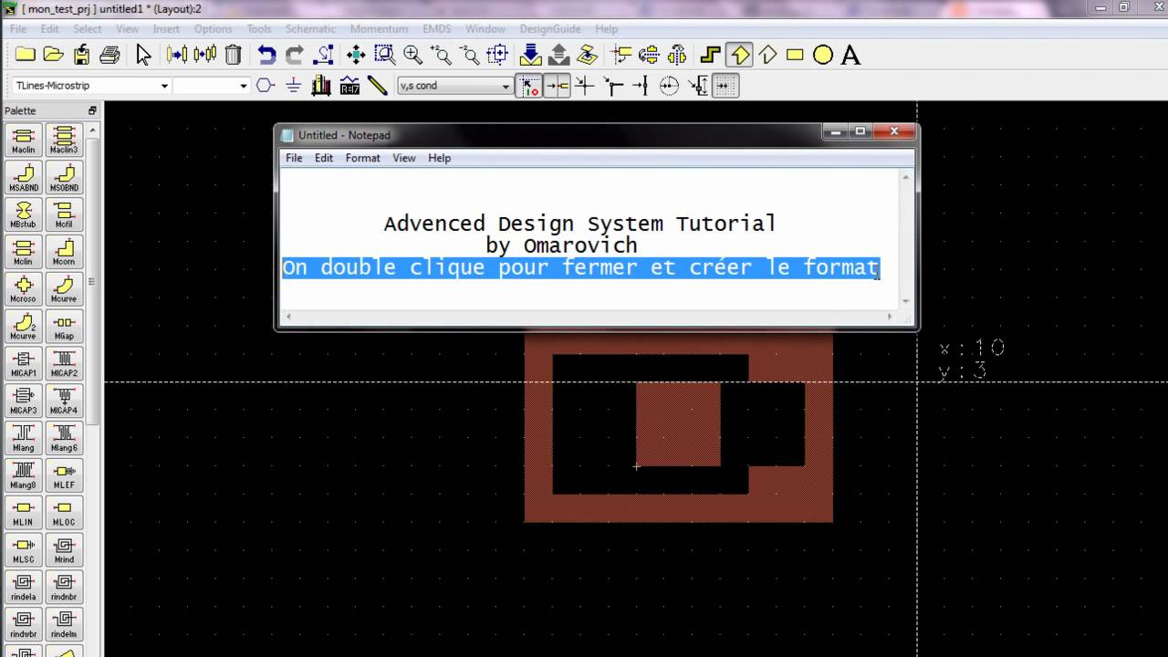Toggle grid snap mode
Image resolution: width=1168 pixels, height=657 pixels.
pyautogui.click(x=725, y=86)
